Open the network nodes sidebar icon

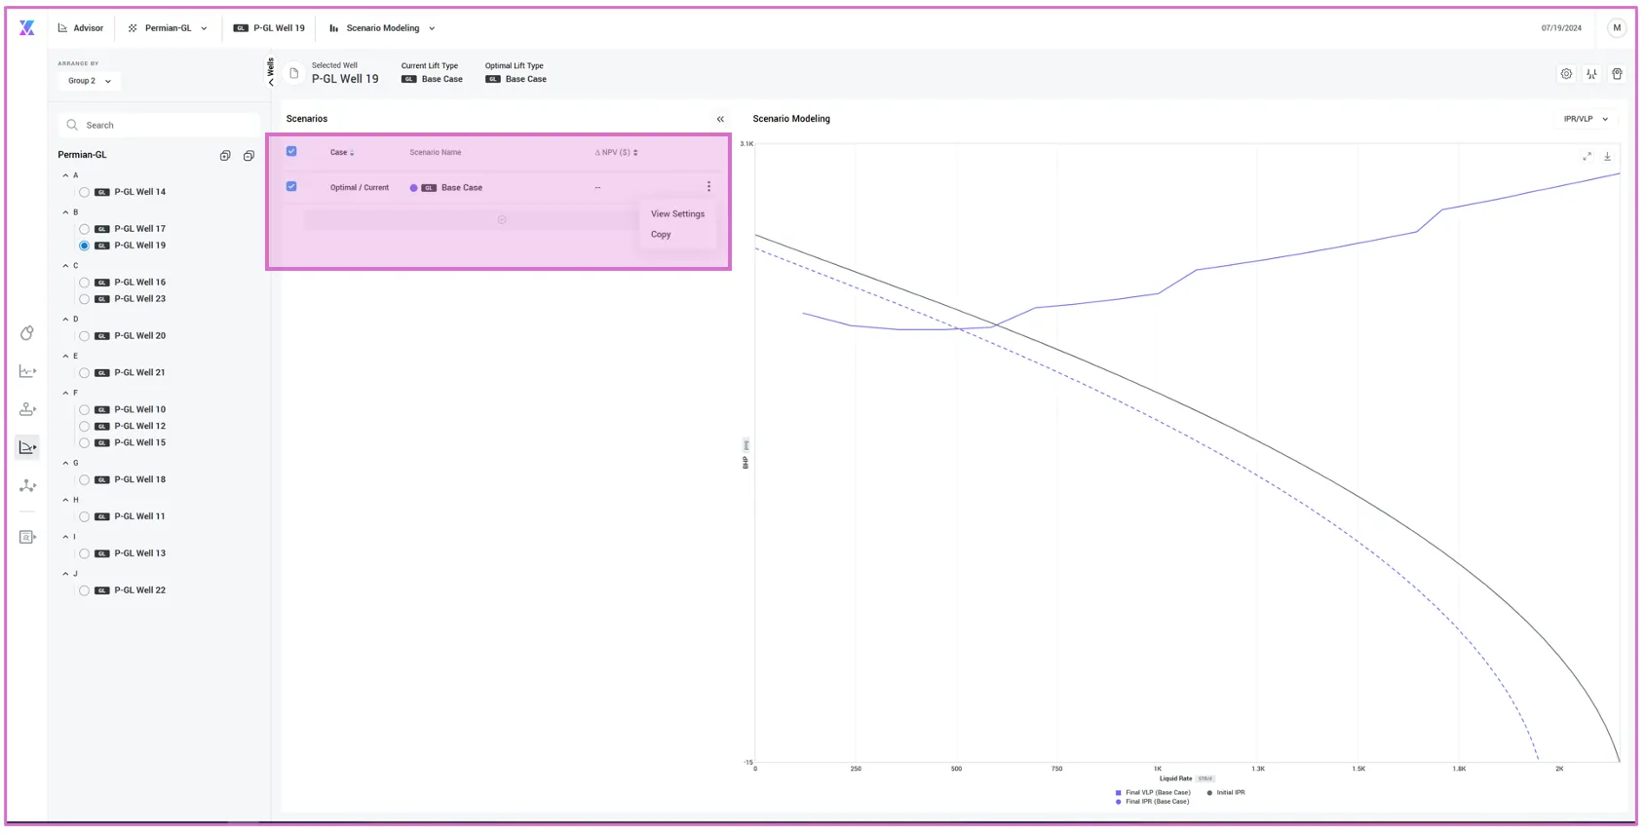pos(27,485)
